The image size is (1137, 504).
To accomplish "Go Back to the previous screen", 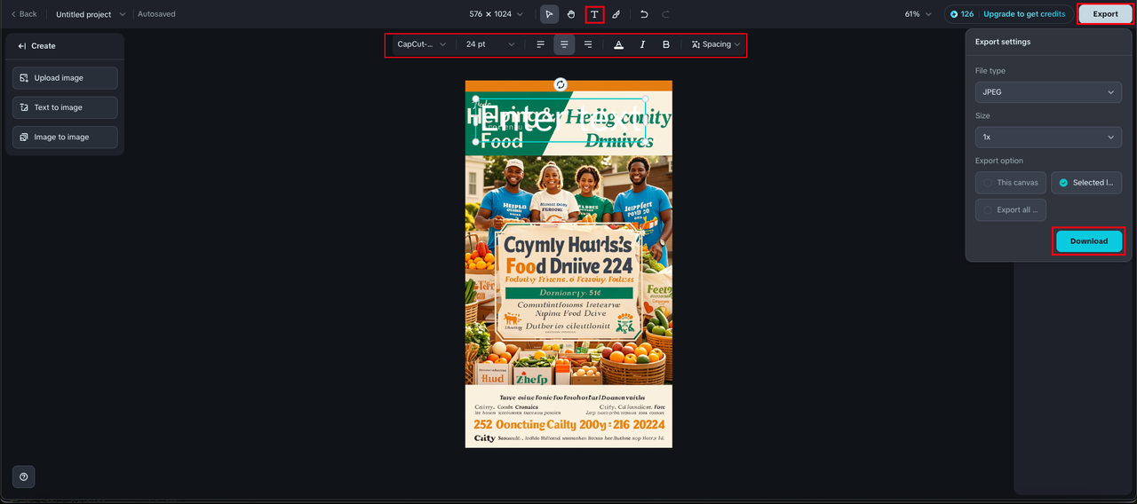I will pos(24,14).
